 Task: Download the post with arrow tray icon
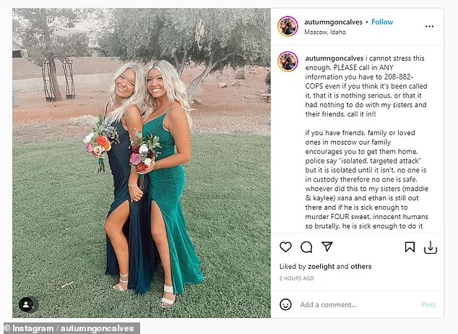[431, 247]
